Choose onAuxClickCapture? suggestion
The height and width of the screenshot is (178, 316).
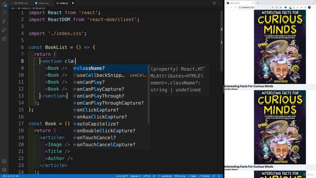[111, 117]
